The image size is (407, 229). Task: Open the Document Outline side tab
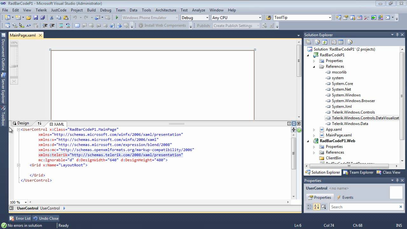point(3,52)
